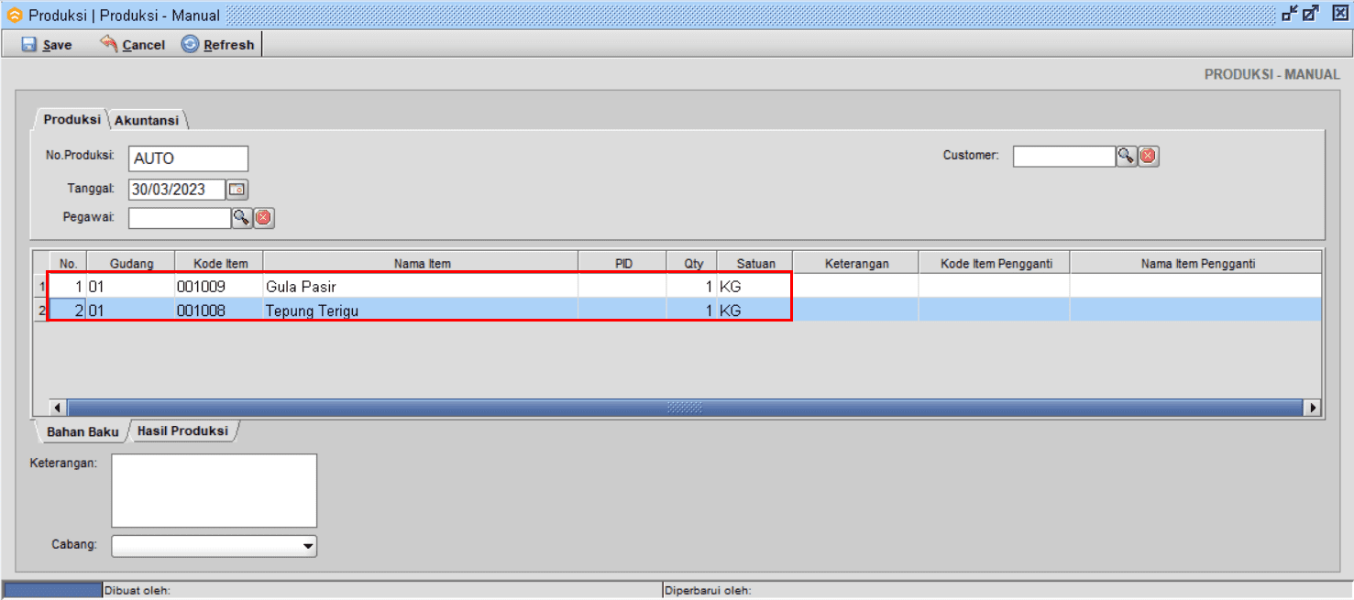Click the KG unit in Tepung Terigu row
1354x600 pixels.
click(x=755, y=311)
